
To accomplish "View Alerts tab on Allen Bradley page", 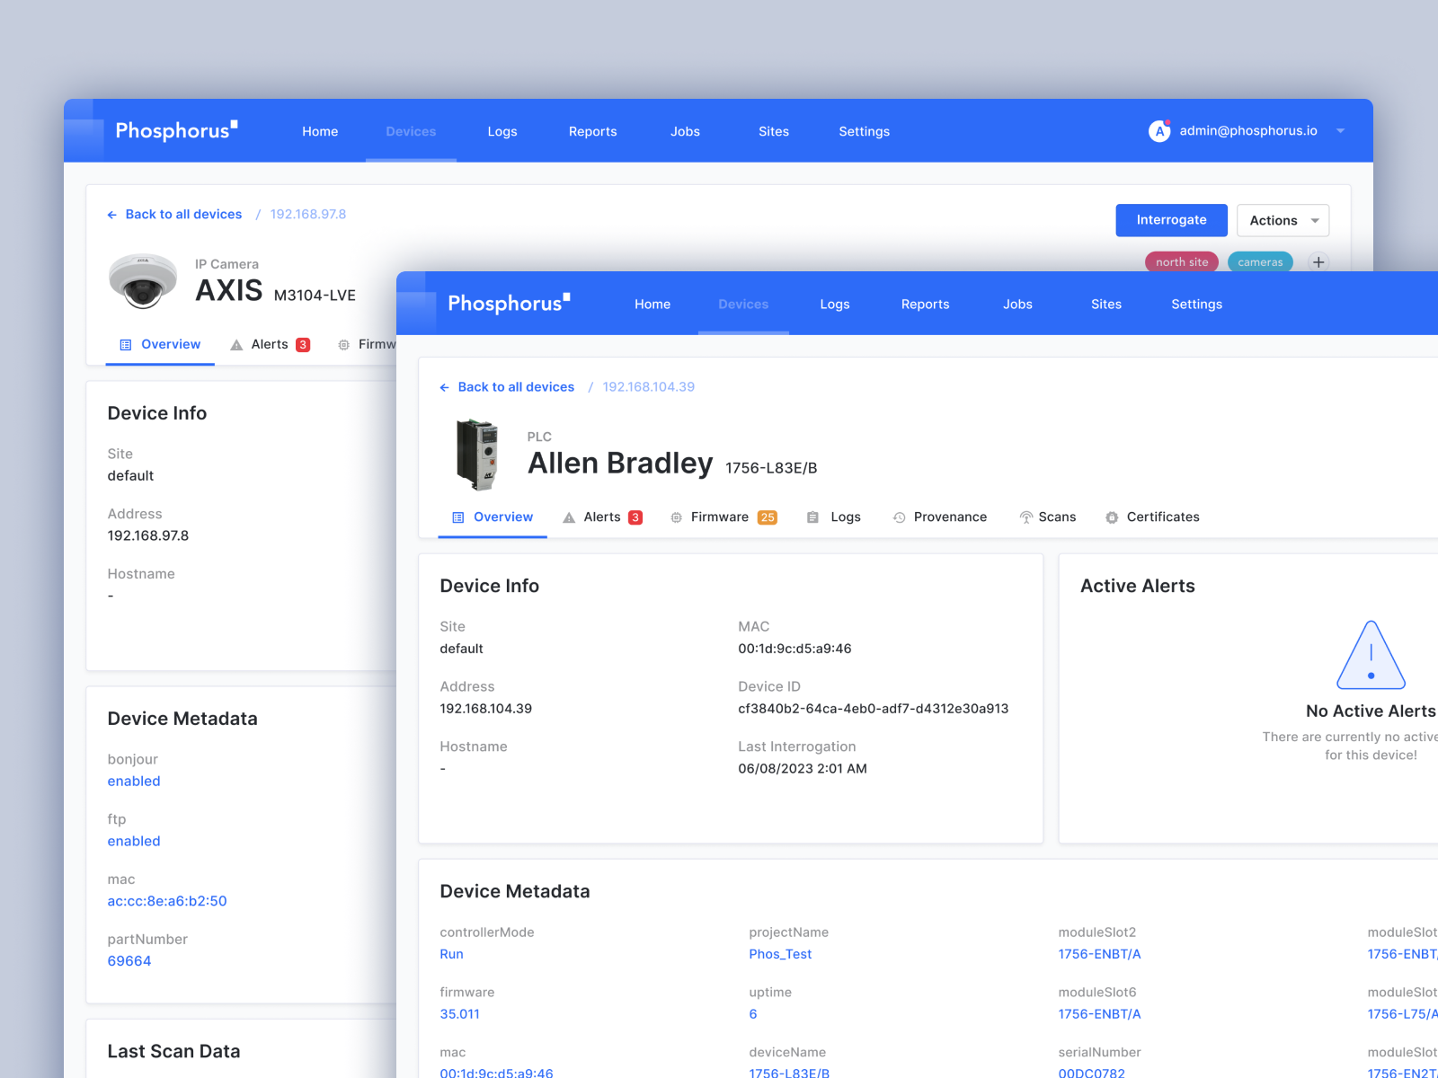I will pos(602,517).
